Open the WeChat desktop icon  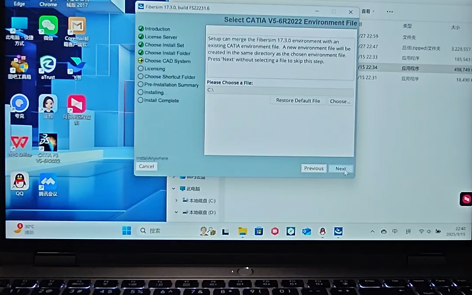pyautogui.click(x=48, y=28)
